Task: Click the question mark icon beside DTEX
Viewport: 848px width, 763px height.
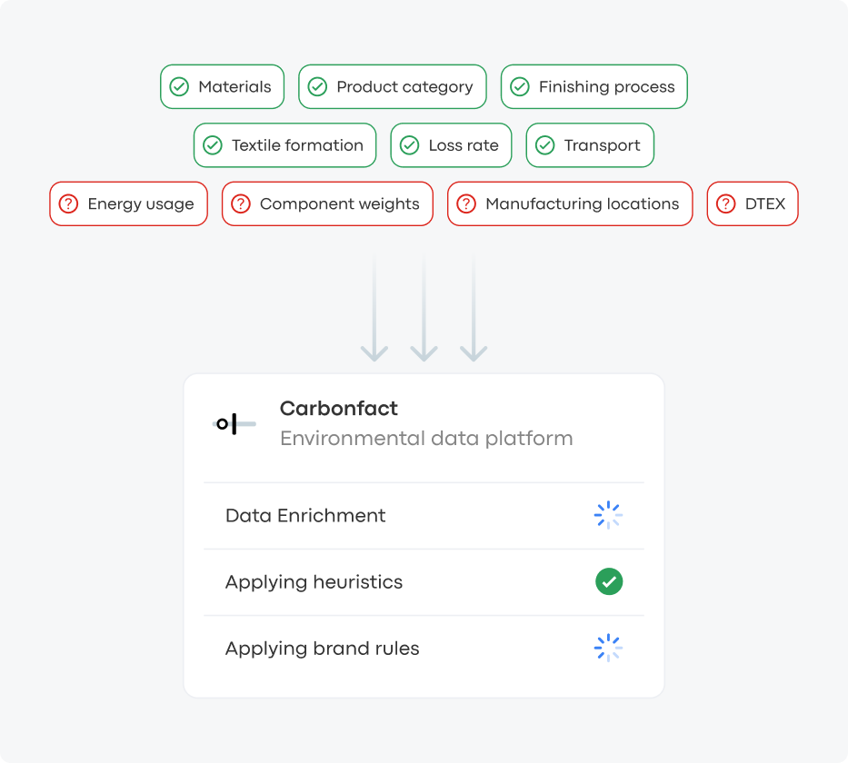Action: tap(726, 203)
